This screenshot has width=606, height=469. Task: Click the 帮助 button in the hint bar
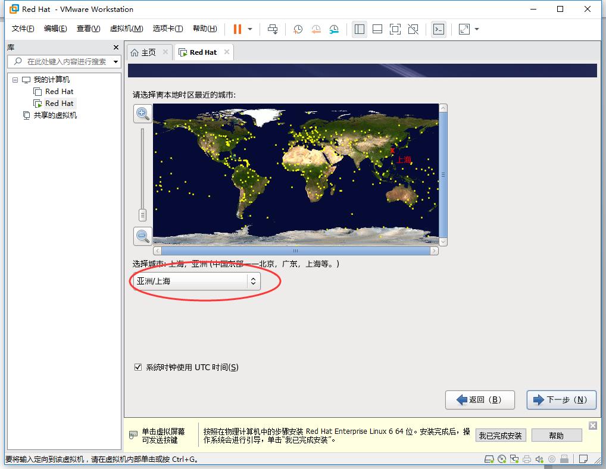pos(557,436)
